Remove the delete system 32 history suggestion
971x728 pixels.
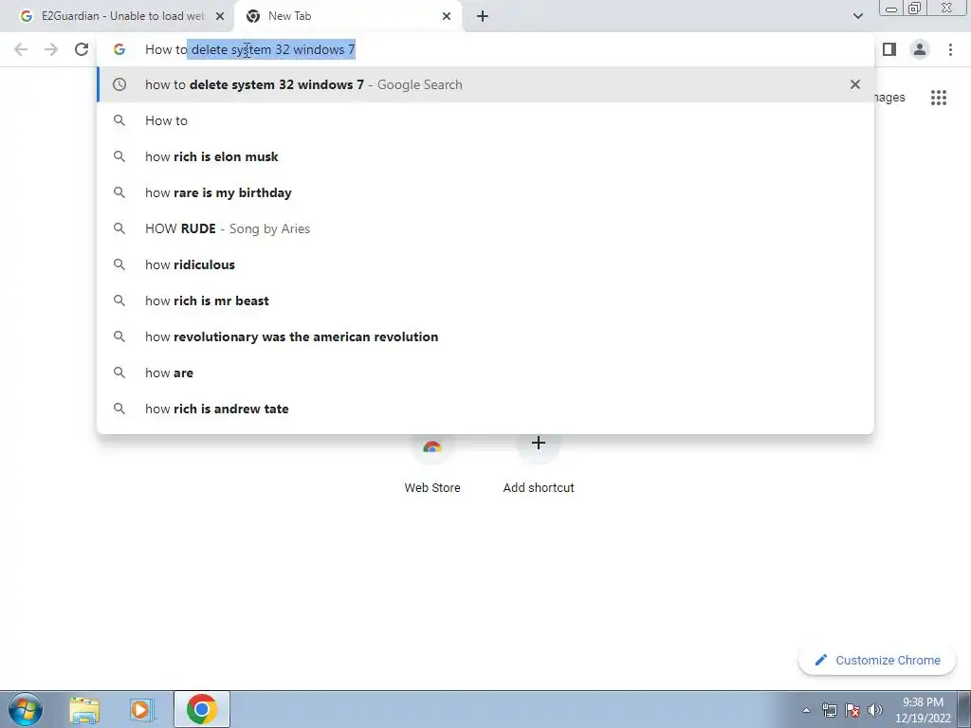[x=855, y=84]
